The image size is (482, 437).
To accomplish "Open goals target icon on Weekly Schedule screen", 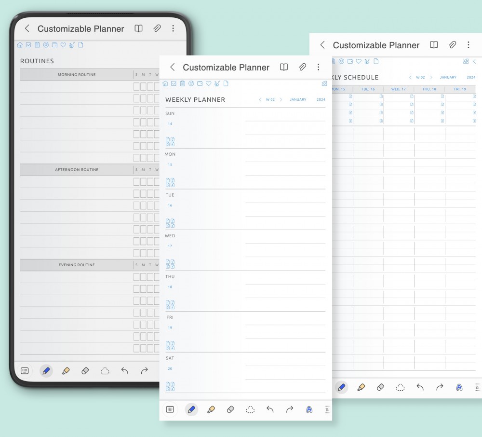I will click(341, 61).
